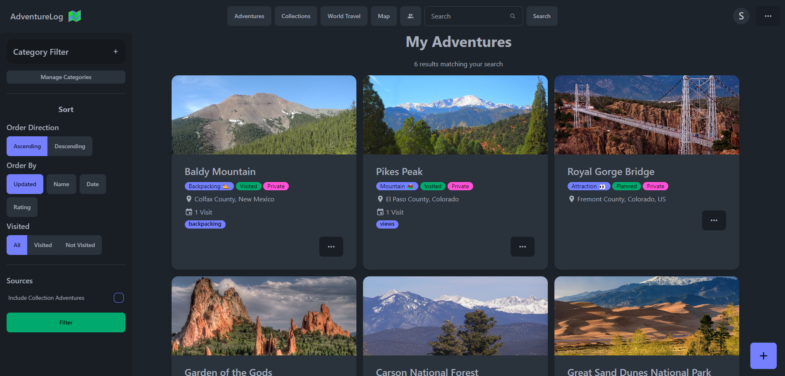Enable Include Collection Adventures toggle
Viewport: 785px width, 376px height.
[x=119, y=297]
